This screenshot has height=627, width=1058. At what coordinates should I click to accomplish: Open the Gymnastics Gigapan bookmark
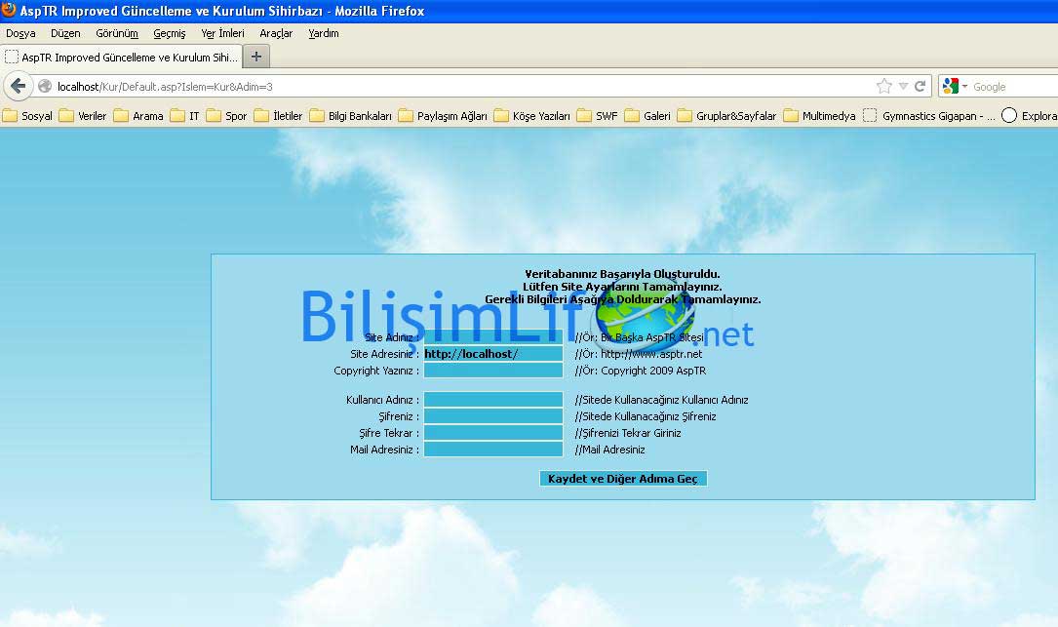[x=930, y=116]
